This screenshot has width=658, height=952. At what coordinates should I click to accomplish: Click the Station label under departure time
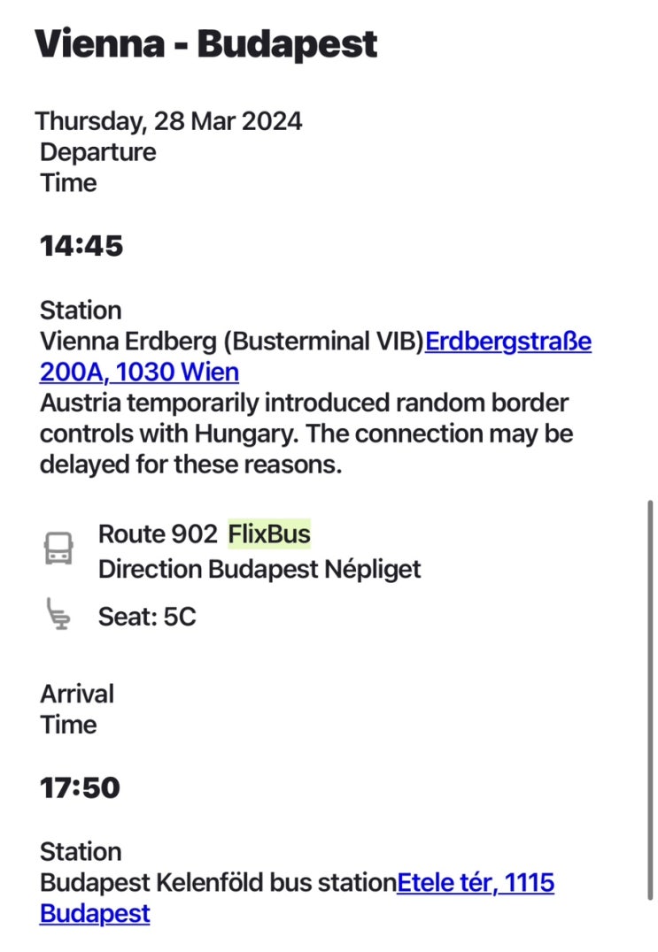[x=81, y=311]
